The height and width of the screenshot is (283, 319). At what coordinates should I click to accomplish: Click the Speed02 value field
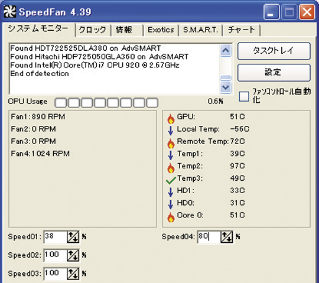pos(56,255)
